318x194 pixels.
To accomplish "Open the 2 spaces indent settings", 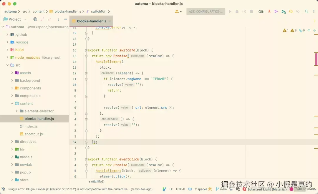I will coord(201,189).
